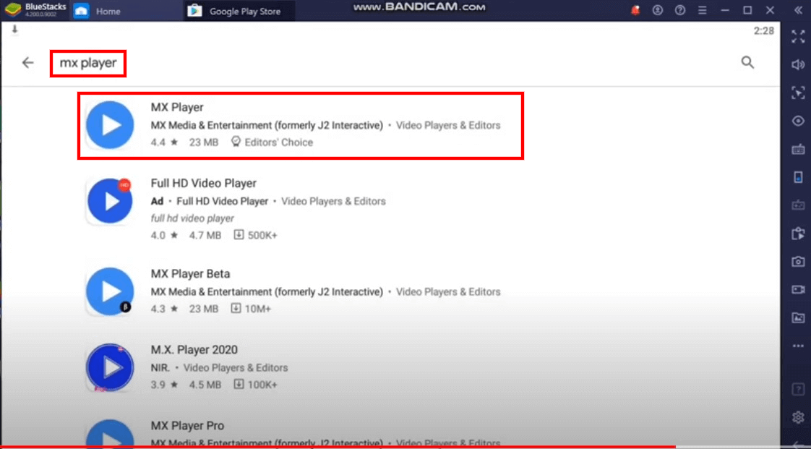Screen dimensions: 811x449
Task: Go back with the Play Store arrow
Action: click(27, 63)
